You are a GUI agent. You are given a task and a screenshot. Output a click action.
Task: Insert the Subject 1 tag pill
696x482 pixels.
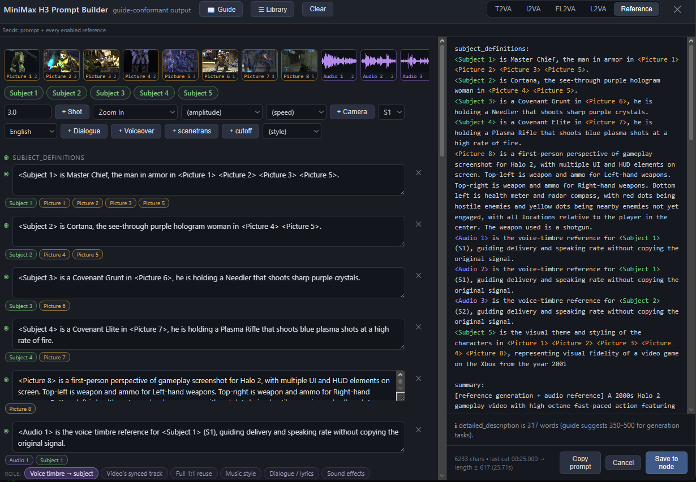(x=24, y=93)
